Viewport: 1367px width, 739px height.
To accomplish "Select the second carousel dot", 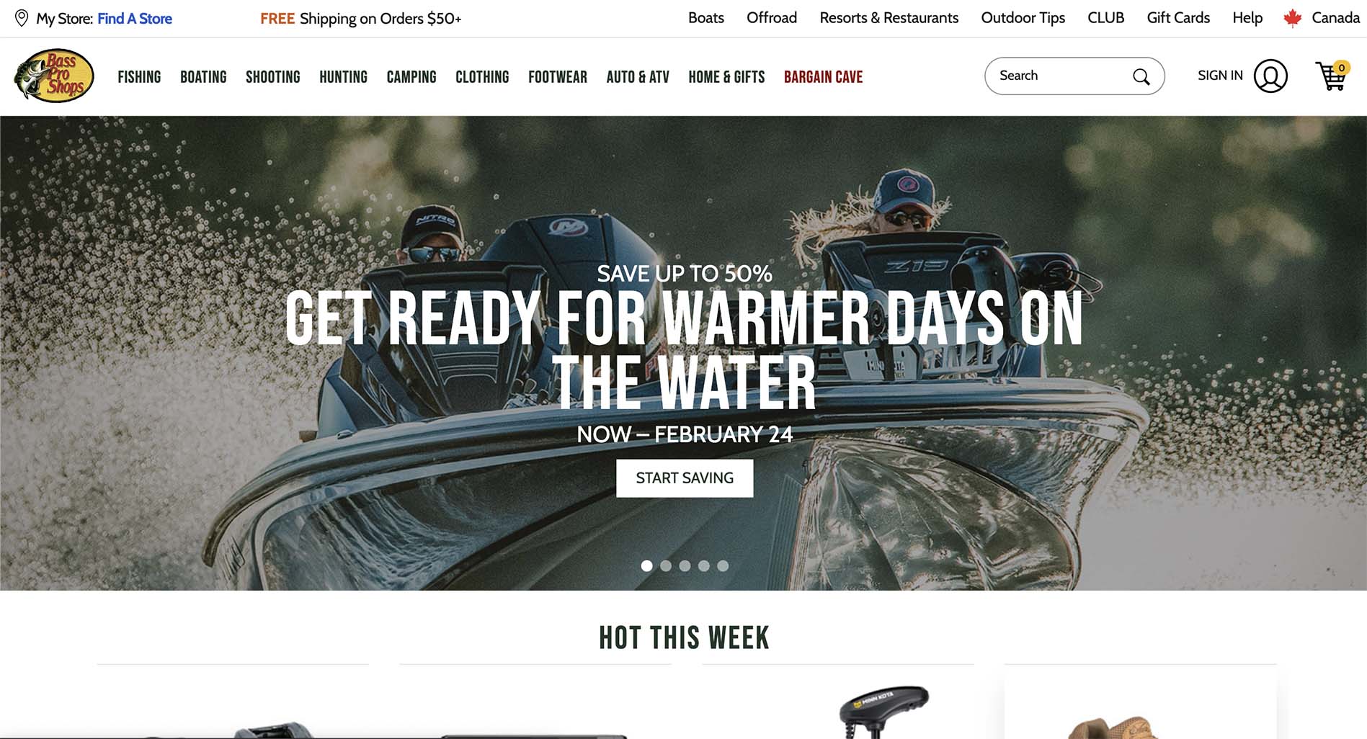I will [x=666, y=566].
